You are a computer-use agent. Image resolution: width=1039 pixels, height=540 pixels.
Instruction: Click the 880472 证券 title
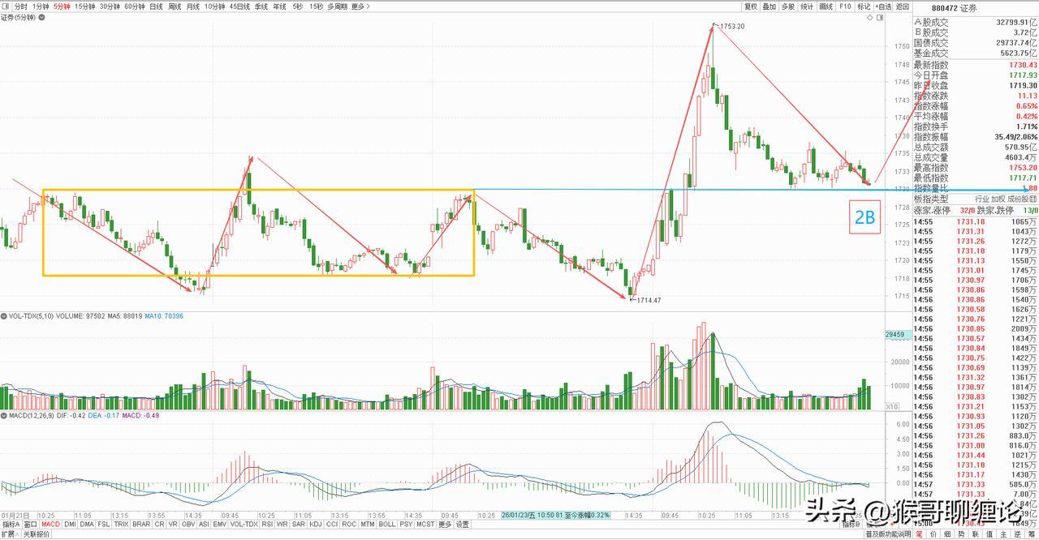tap(955, 8)
